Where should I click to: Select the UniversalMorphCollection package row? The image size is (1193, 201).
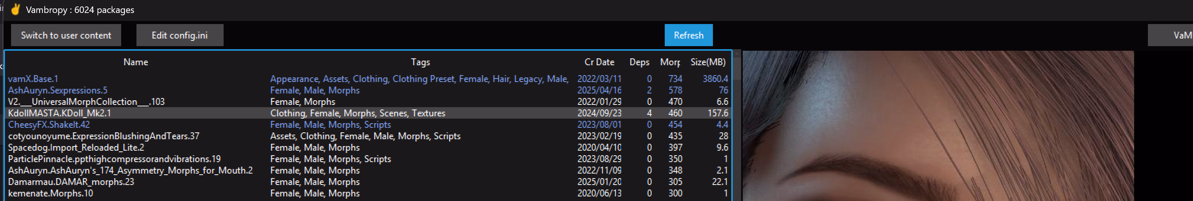[x=368, y=102]
